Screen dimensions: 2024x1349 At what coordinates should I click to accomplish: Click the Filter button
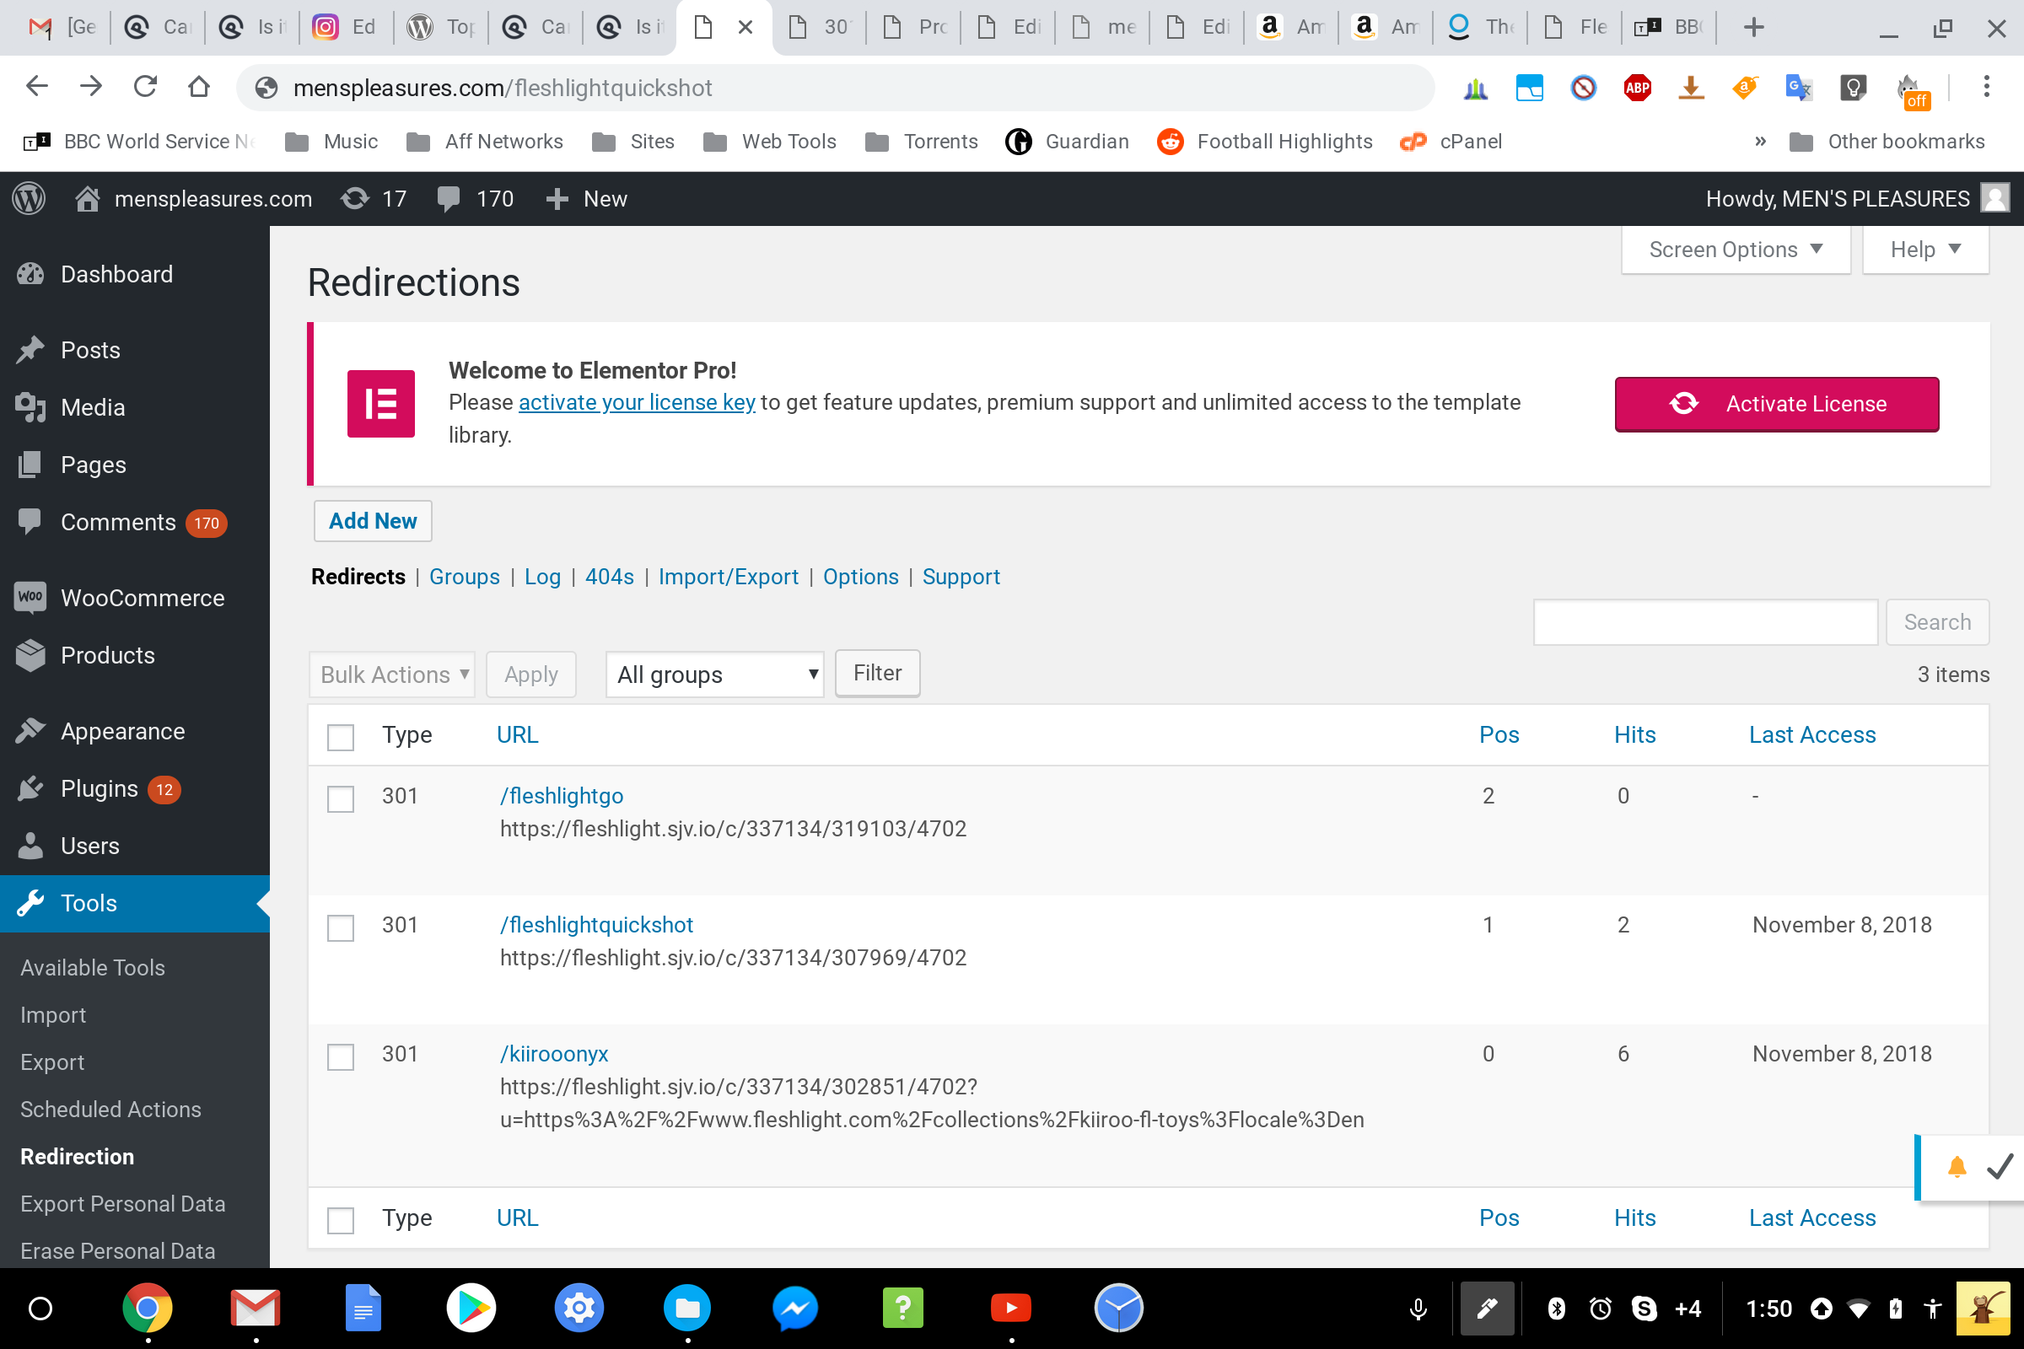(877, 673)
